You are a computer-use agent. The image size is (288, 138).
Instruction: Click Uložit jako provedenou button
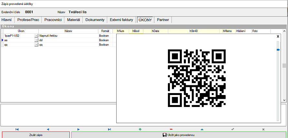click(179, 135)
